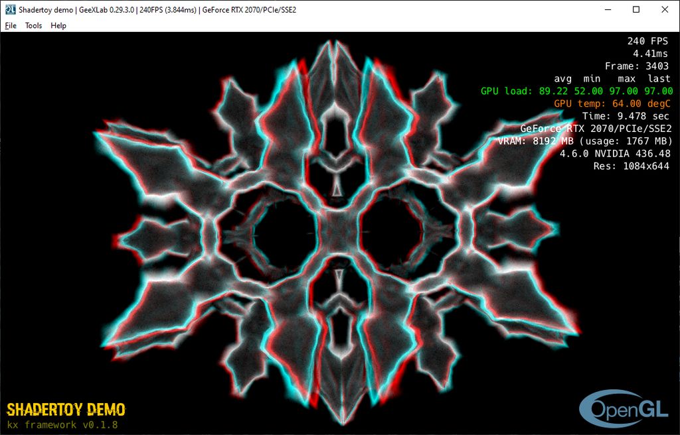
Task: Click the 4.6.0 NVIDIA 436.48 version text
Action: coord(615,154)
